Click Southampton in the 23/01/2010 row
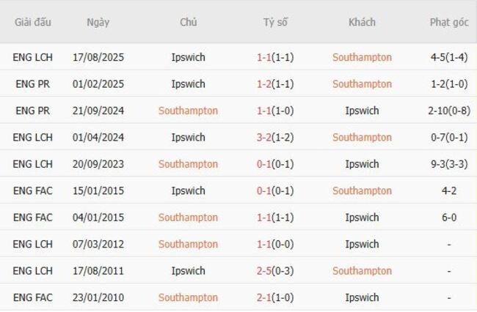477x312 pixels. [x=188, y=298]
